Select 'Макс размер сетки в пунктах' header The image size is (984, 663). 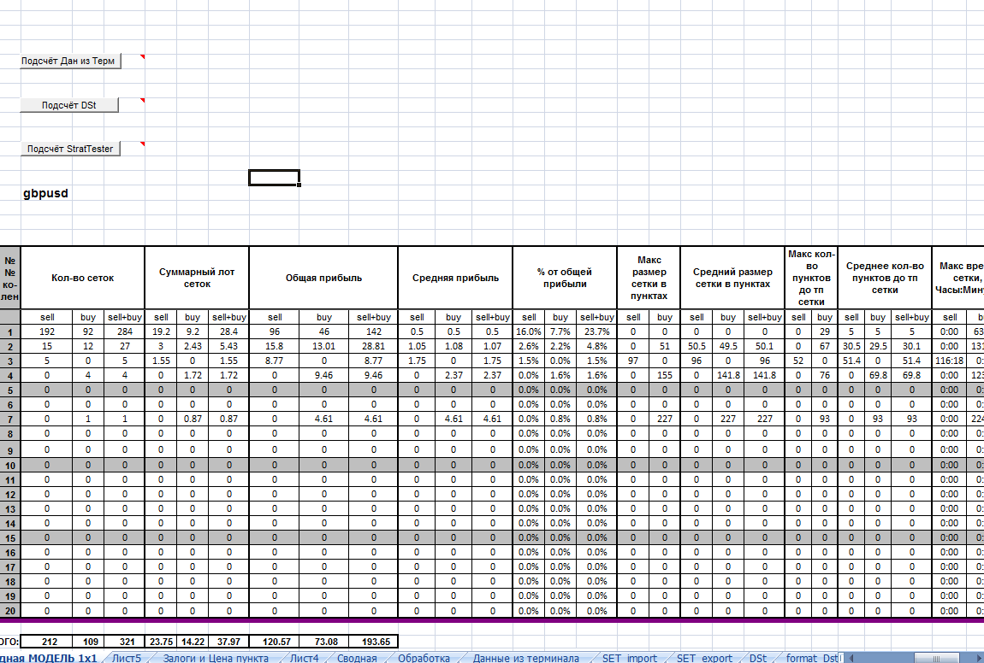pos(649,278)
